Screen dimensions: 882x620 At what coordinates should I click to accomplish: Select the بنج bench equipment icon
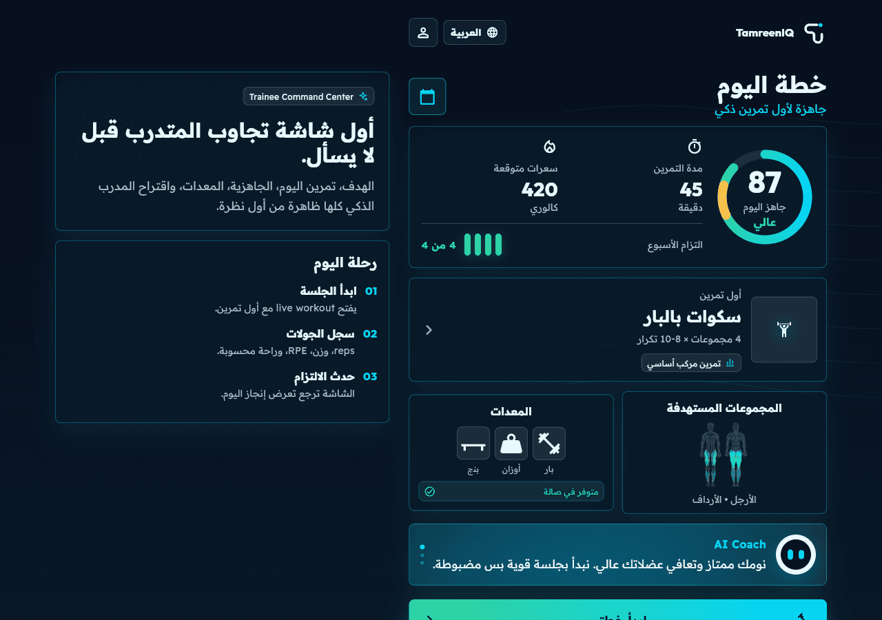[x=473, y=444]
